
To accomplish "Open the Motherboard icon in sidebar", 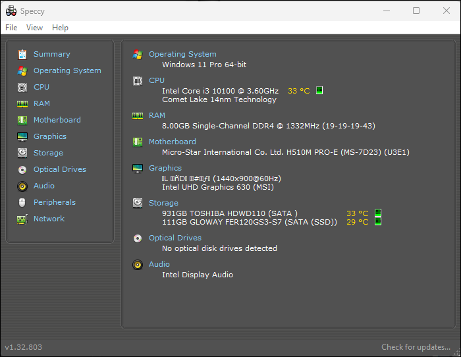I will pyautogui.click(x=22, y=120).
